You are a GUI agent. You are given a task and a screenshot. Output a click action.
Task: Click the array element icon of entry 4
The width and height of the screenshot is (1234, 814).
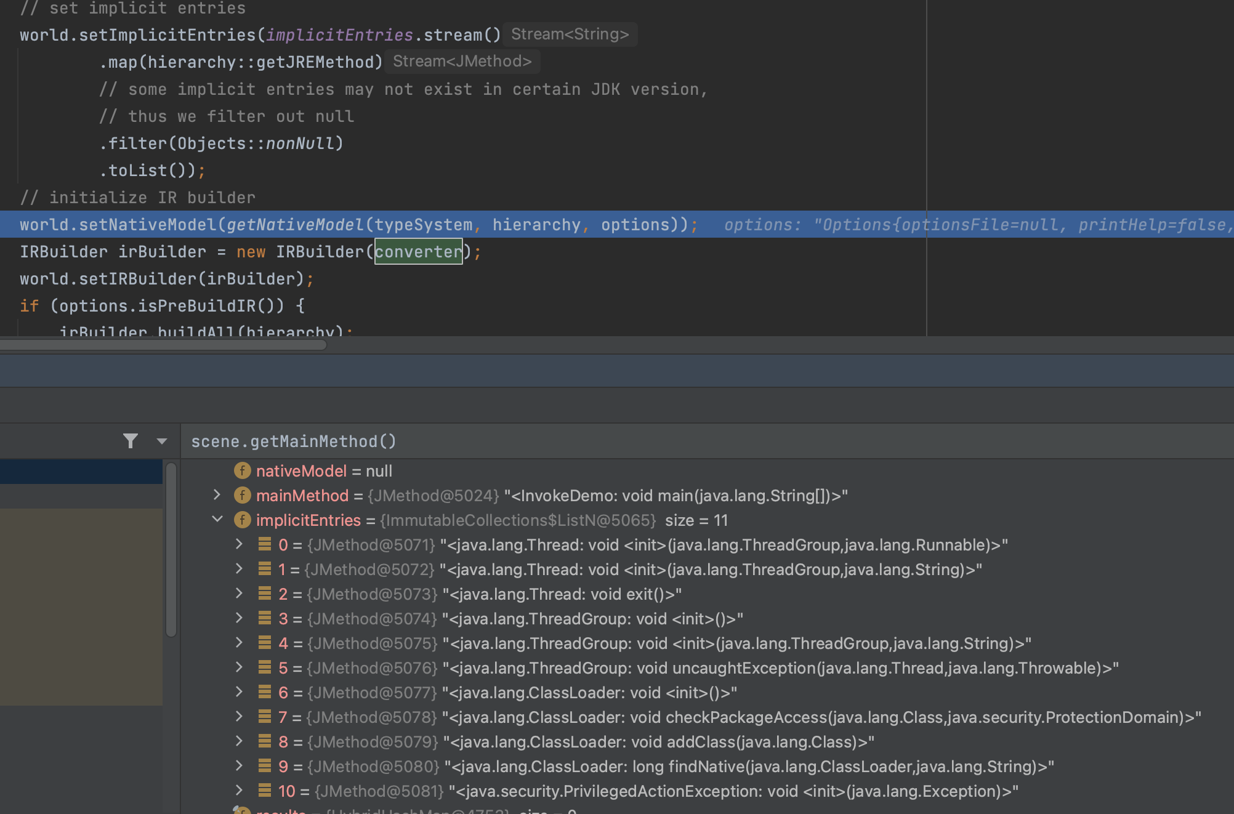coord(265,643)
